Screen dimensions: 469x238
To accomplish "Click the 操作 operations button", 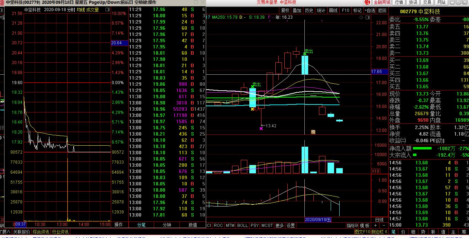I will click(119, 225).
